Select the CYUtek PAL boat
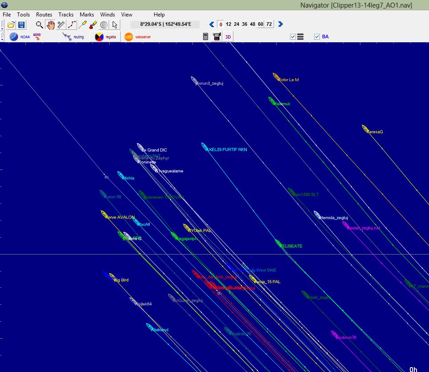Screen dimensions: 429x372 187,228
